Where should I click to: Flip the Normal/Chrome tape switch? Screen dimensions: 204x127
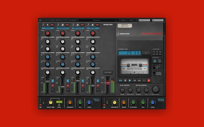click(154, 73)
